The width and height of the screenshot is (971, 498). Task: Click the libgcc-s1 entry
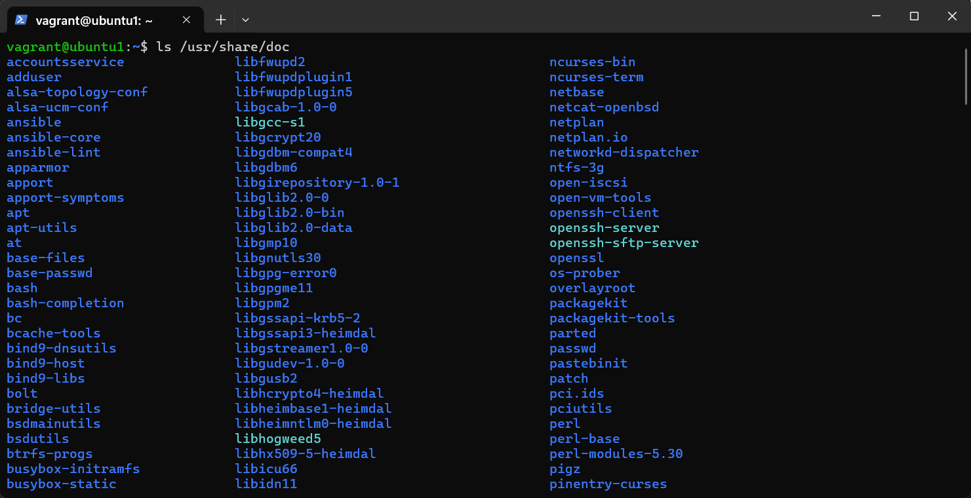pyautogui.click(x=269, y=123)
